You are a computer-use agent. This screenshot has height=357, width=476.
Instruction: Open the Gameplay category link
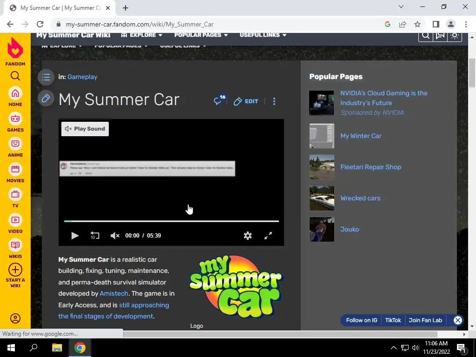pyautogui.click(x=82, y=77)
